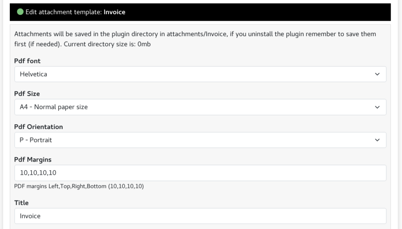The image size is (402, 229).
Task: Click the green status circle in header
Action: 20,12
